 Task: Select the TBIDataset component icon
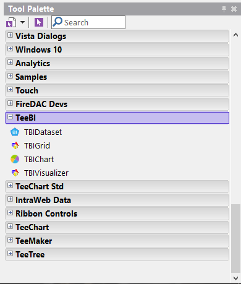tap(15, 132)
